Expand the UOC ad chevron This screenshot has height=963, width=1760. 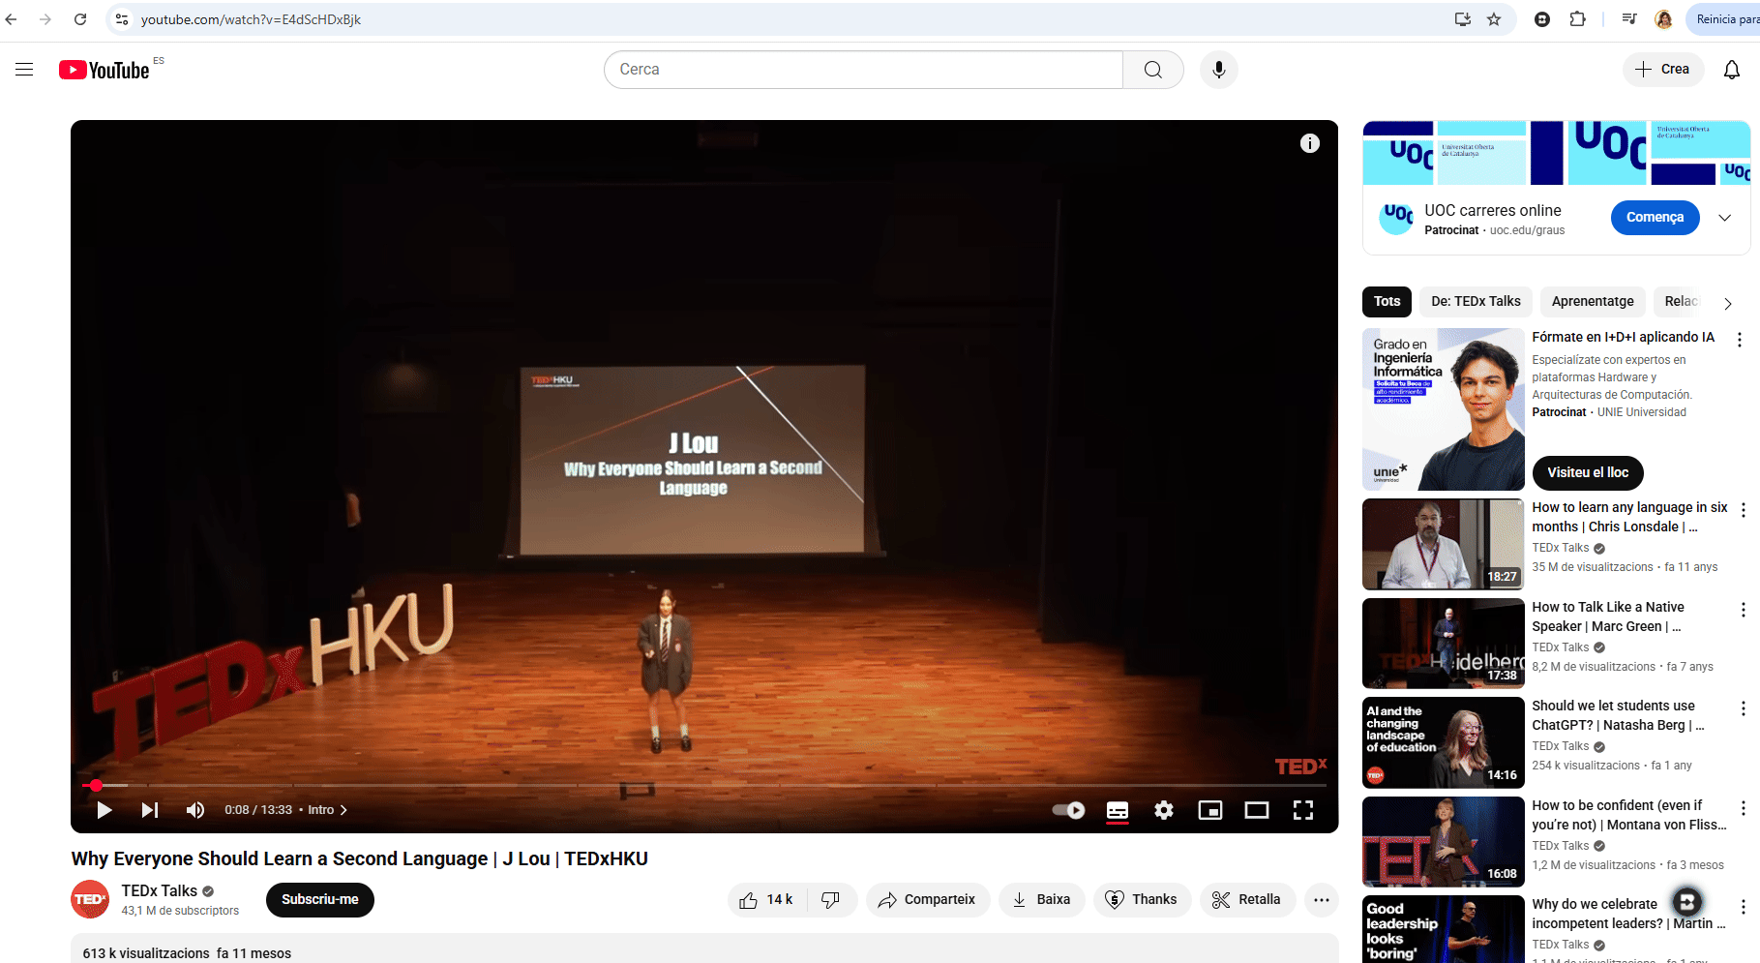tap(1724, 218)
